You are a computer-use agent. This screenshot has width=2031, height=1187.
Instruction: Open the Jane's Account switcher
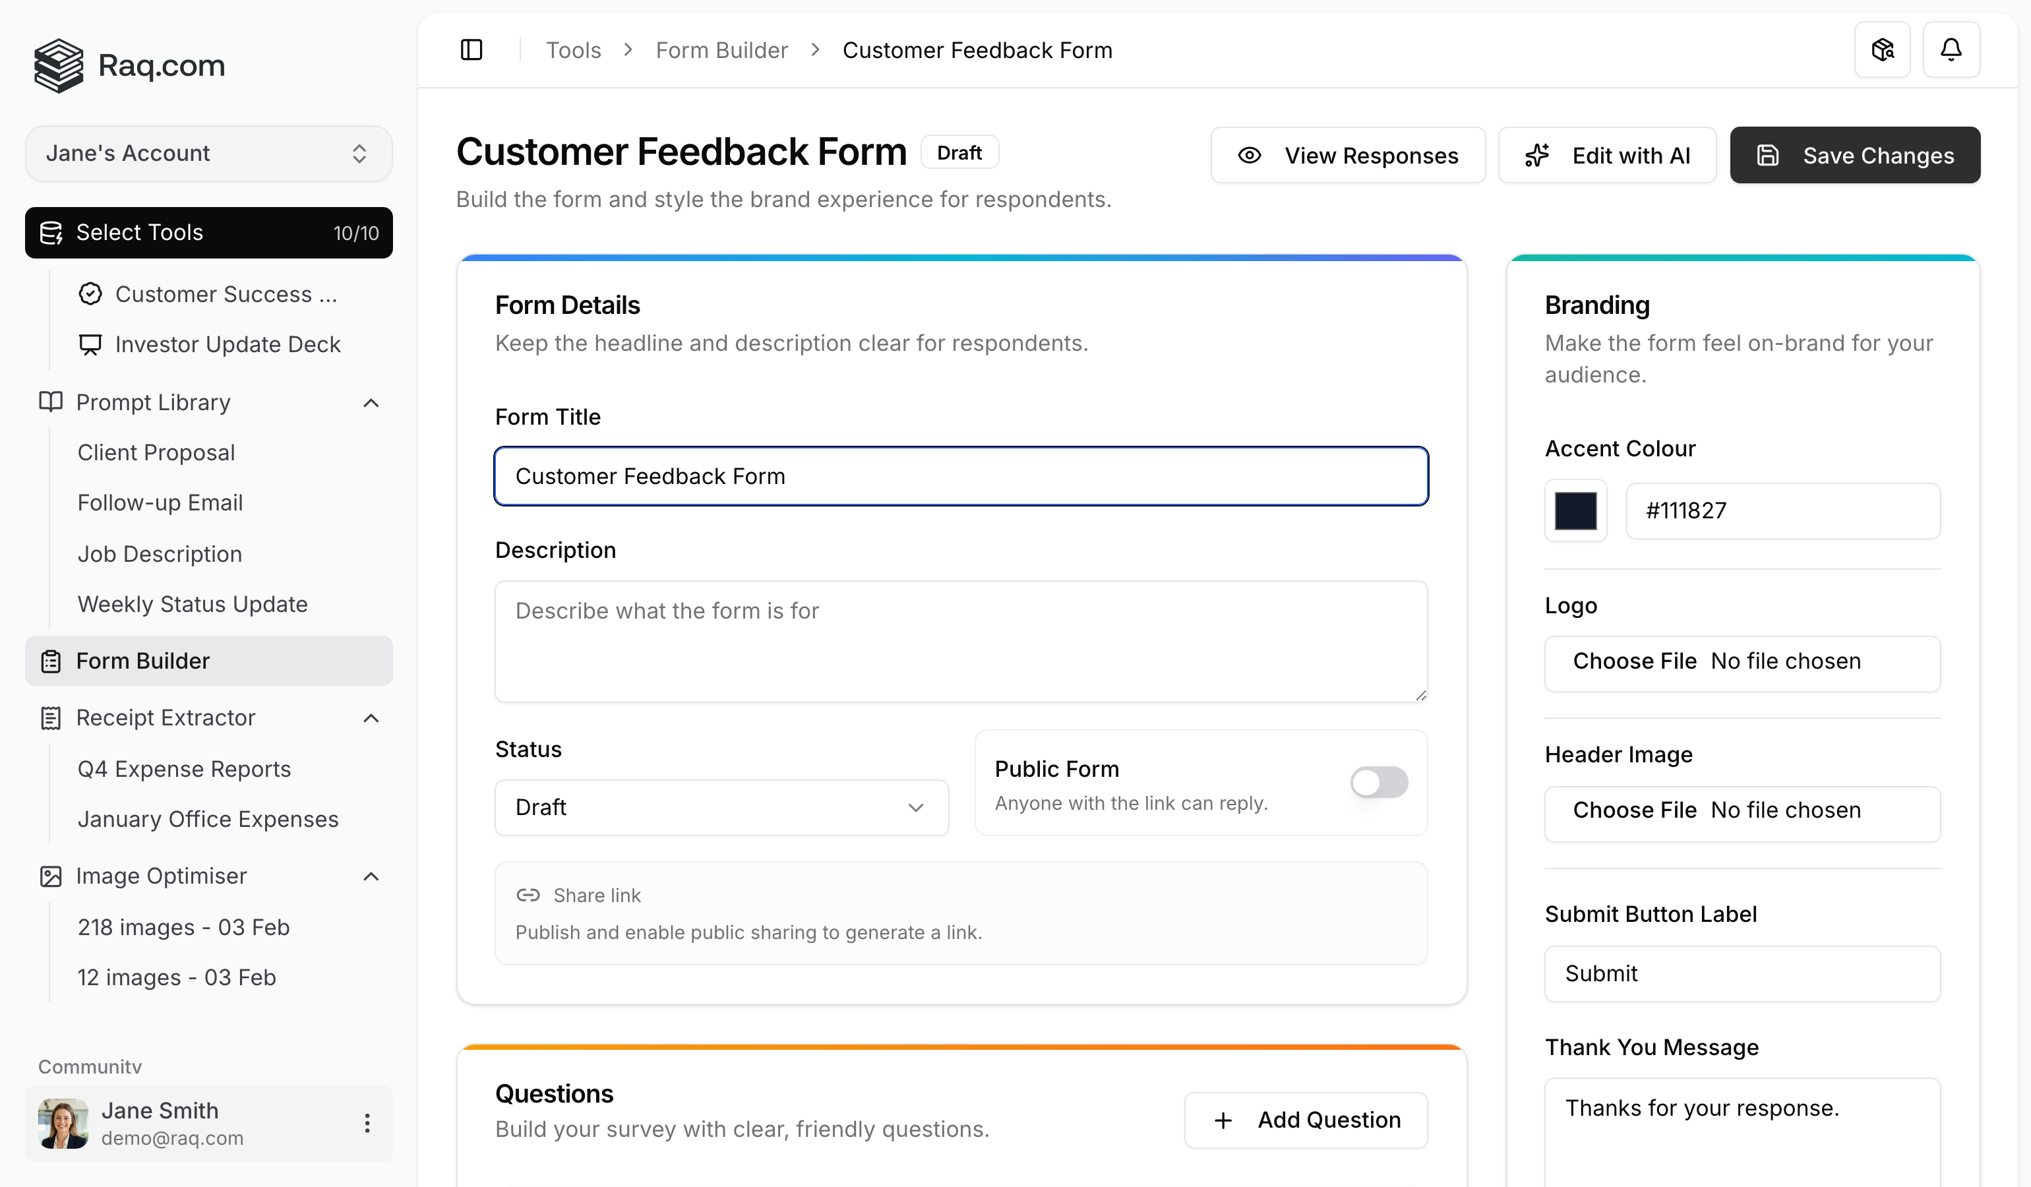(x=208, y=153)
